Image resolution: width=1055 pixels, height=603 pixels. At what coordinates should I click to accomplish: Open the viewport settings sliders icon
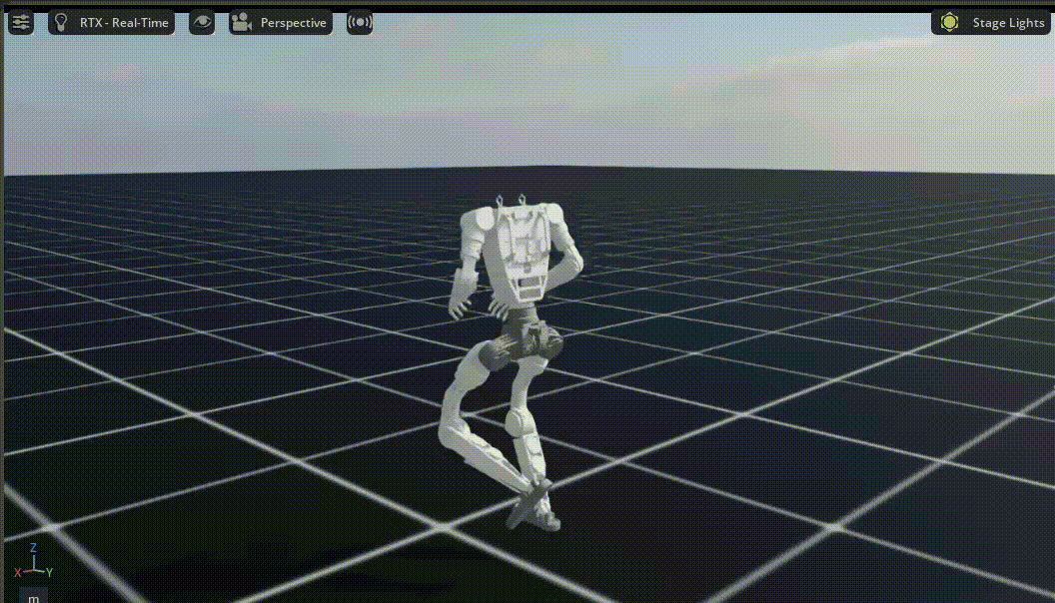pos(21,22)
